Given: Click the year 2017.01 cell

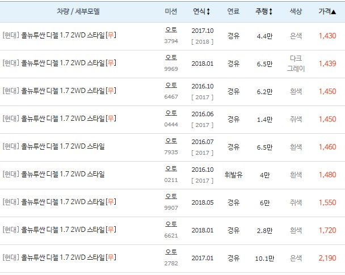Looking at the screenshot, I should [x=203, y=259].
